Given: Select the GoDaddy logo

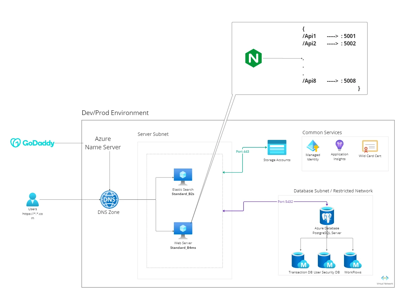Looking at the screenshot, I should pyautogui.click(x=32, y=143).
